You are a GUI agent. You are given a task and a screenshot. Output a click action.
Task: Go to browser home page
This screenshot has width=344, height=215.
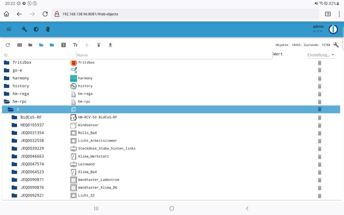tap(7, 14)
